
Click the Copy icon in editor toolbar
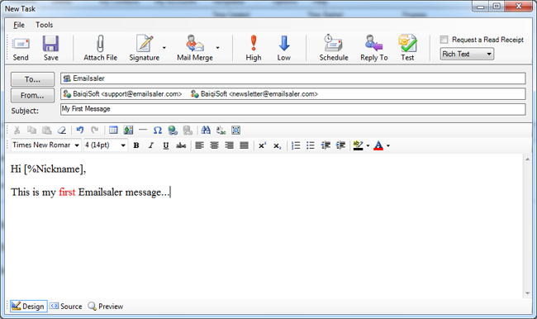[x=32, y=131]
